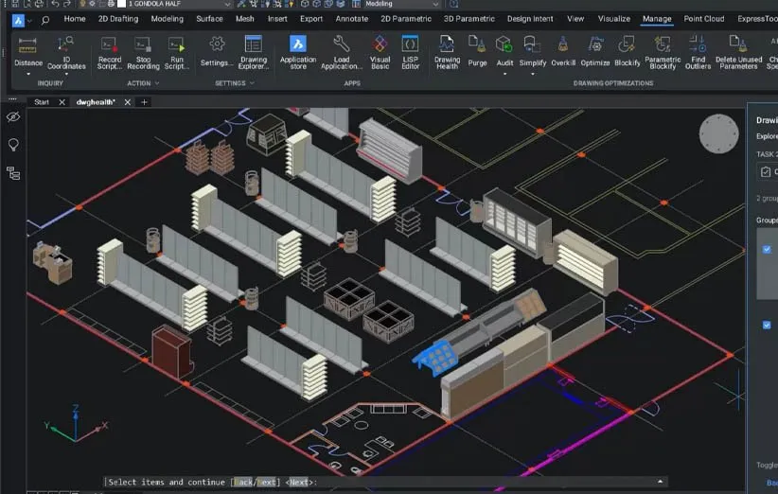778x494 pixels.
Task: Toggle the second group checkbox in panel
Action: pos(767,325)
